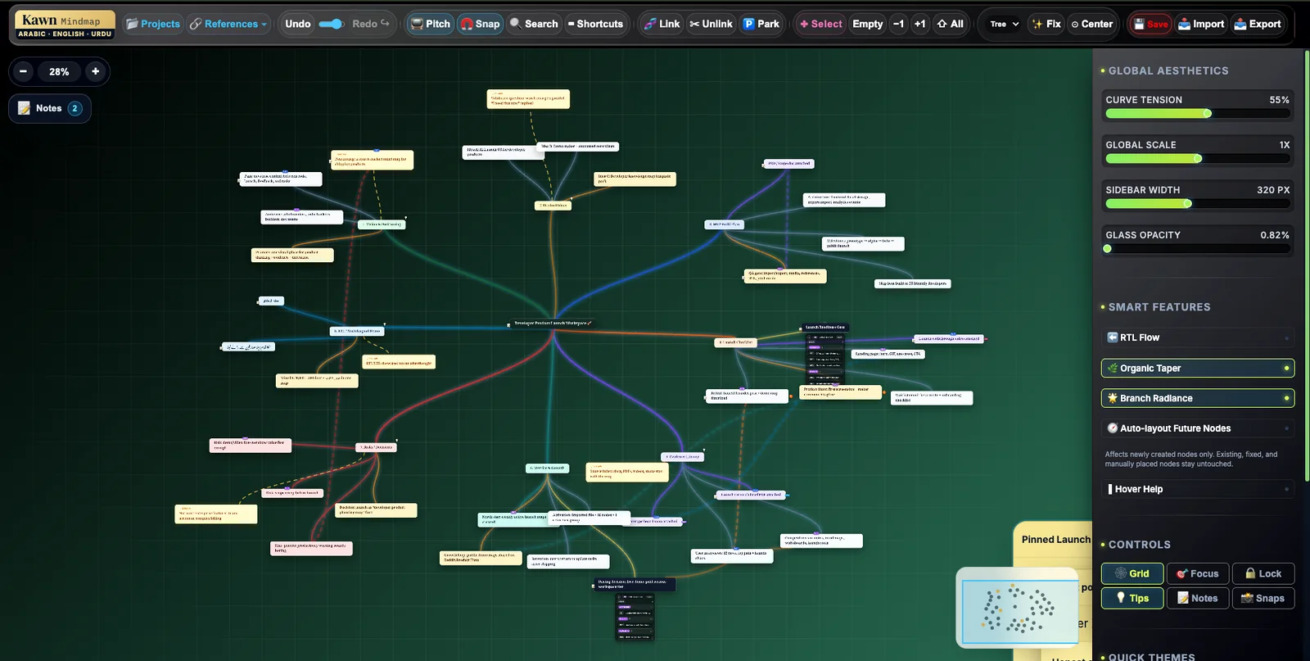
Task: Enable Pitch mode in toolbar
Action: click(x=431, y=24)
